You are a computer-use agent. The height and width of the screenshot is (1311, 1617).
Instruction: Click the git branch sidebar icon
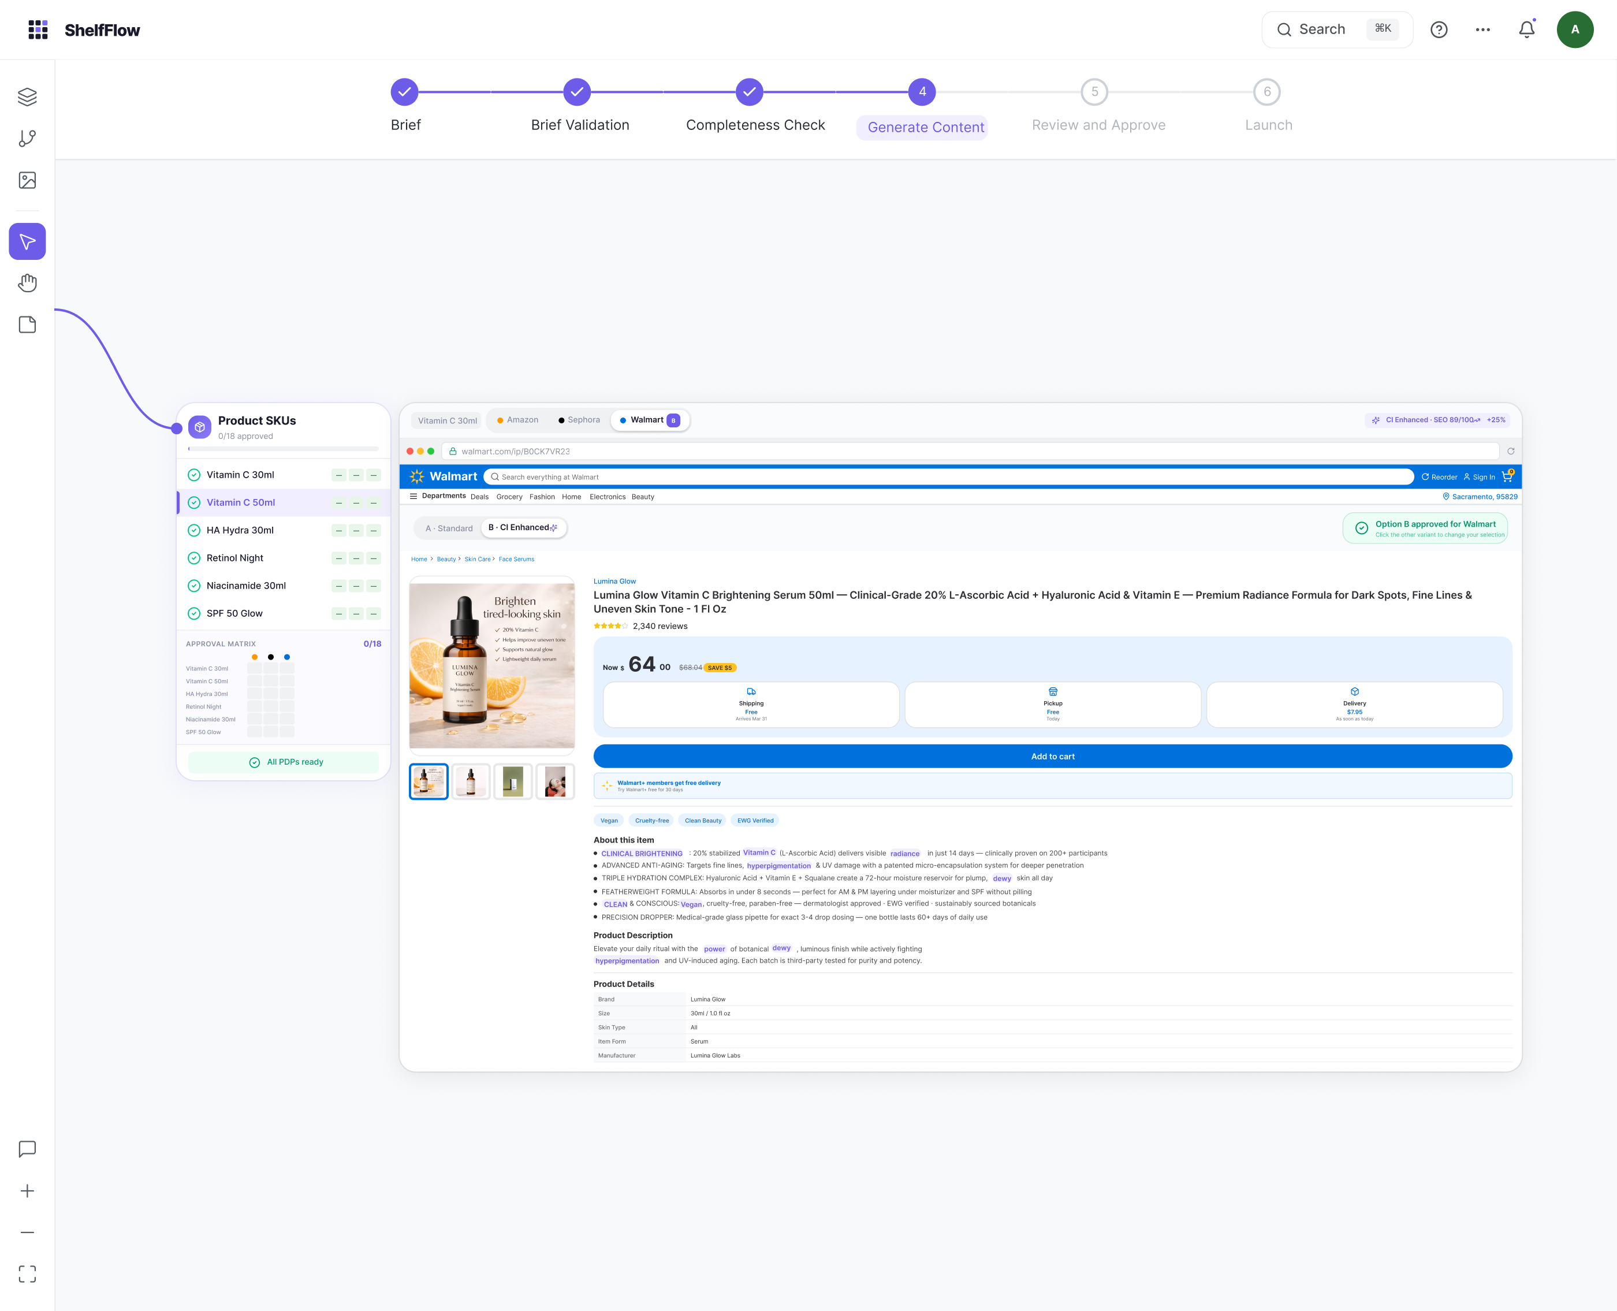[x=27, y=138]
